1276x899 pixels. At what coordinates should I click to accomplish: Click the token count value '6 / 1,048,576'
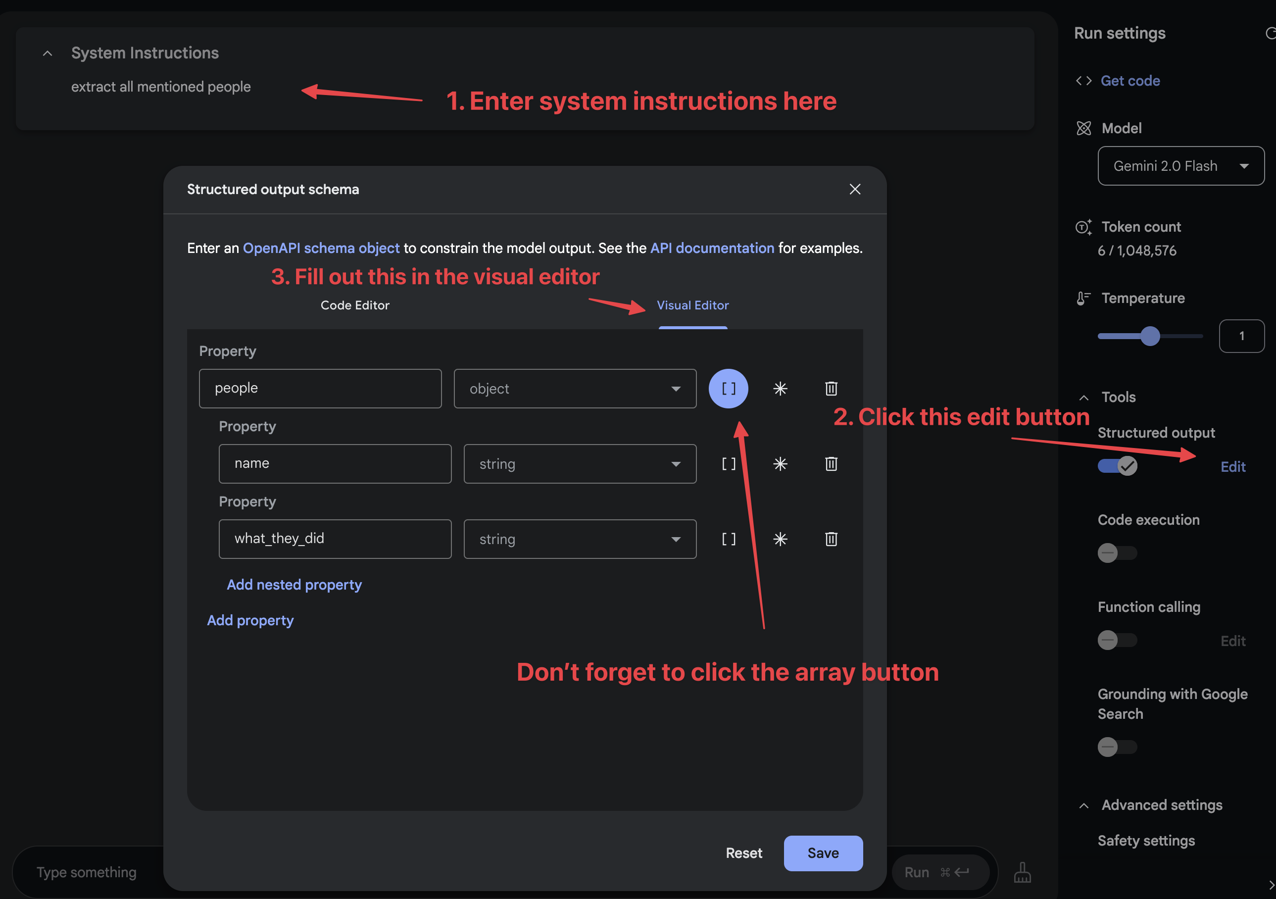pyautogui.click(x=1136, y=251)
